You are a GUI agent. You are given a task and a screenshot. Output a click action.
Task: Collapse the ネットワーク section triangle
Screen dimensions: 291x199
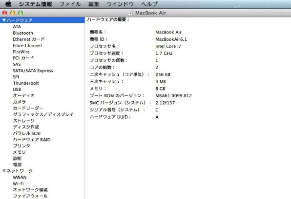click(4, 171)
